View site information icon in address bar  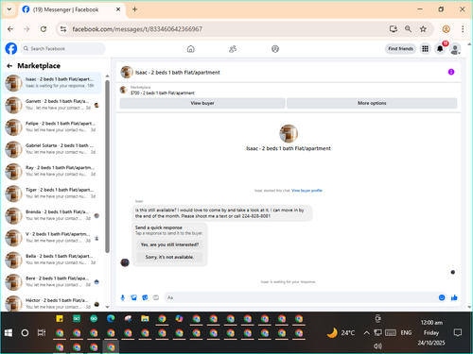tap(63, 29)
